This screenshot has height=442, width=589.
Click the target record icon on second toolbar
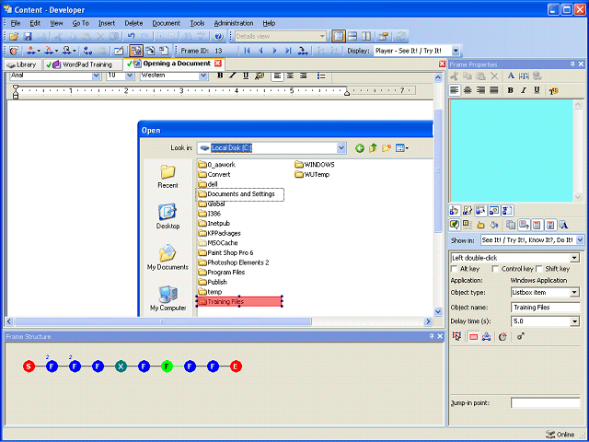(14, 51)
